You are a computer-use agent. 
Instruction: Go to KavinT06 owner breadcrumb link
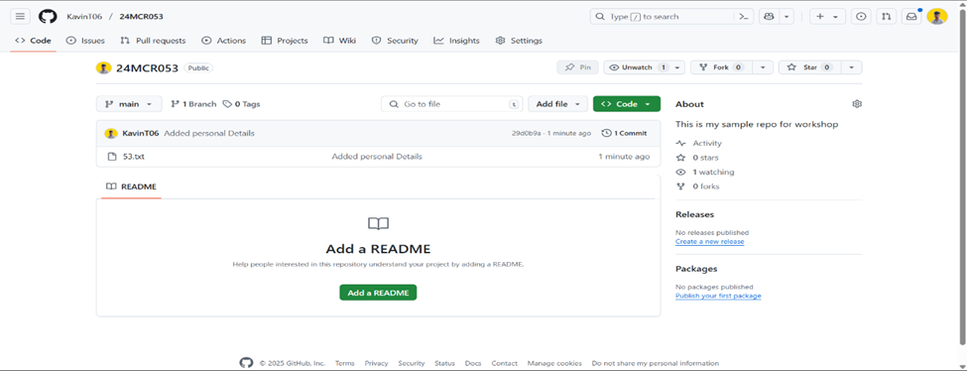[x=84, y=17]
